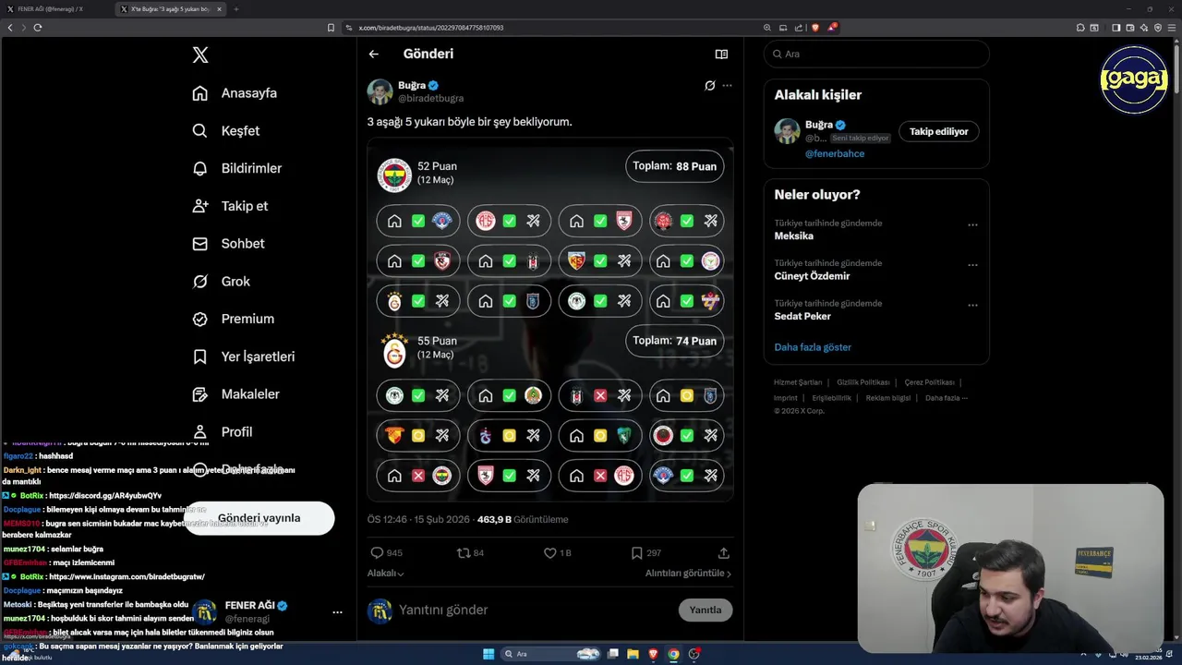This screenshot has height=665, width=1182.
Task: Open Grok in the left sidebar
Action: [x=221, y=282]
